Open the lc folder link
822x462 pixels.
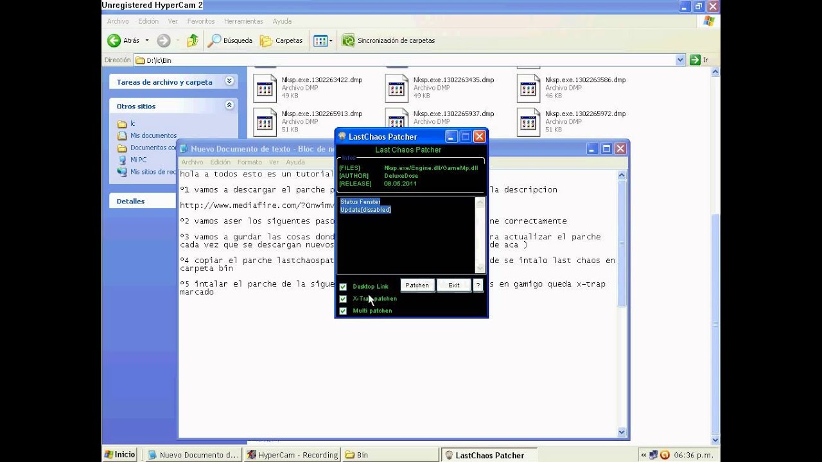tap(132, 123)
